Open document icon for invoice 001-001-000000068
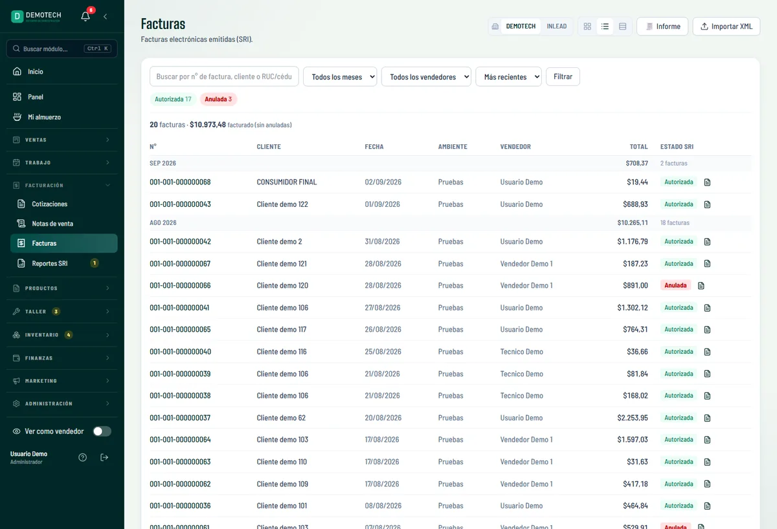Screen dimensions: 777x529 click(x=707, y=182)
